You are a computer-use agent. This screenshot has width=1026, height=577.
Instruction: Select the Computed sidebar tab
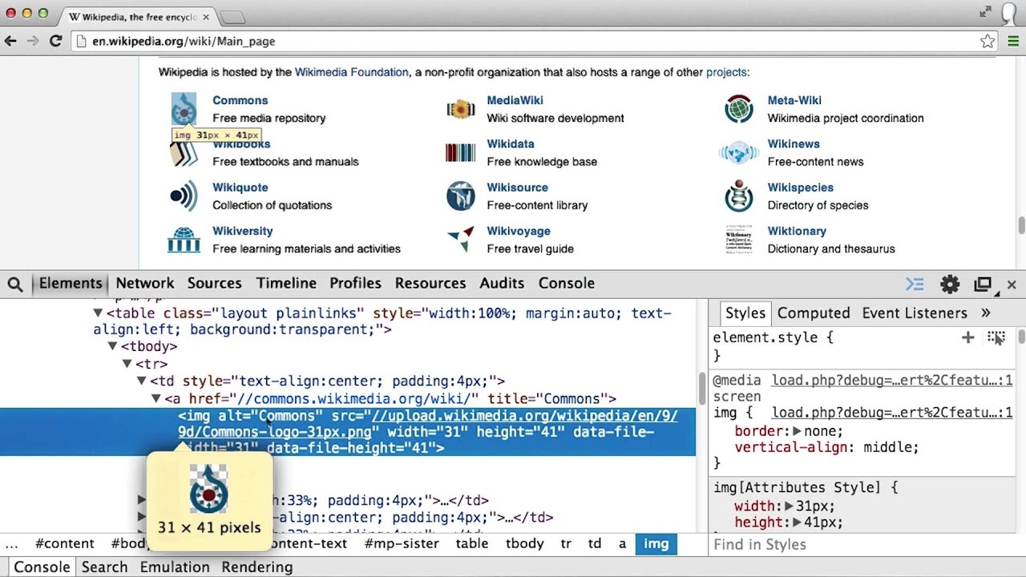[x=814, y=313]
